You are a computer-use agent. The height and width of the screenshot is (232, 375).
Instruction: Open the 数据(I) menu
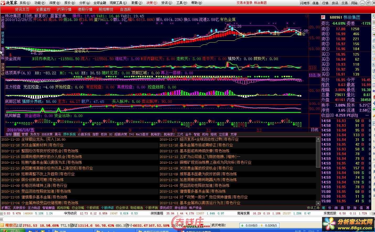coord(137,3)
